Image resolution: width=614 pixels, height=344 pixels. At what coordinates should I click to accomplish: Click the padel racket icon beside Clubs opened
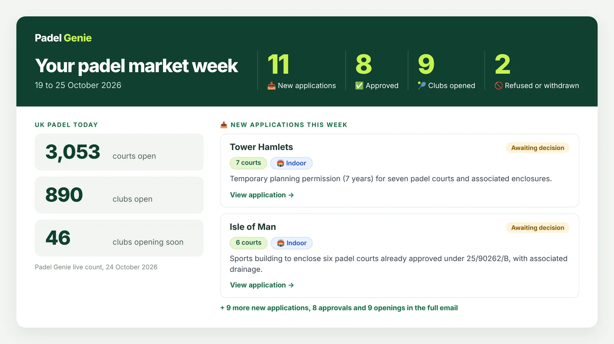[422, 85]
